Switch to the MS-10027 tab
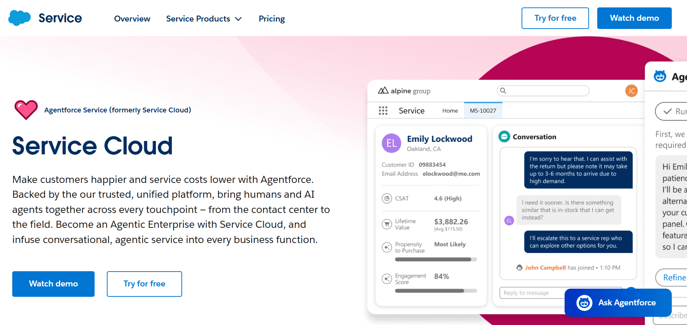Screen dimensions: 687x325 coord(483,111)
